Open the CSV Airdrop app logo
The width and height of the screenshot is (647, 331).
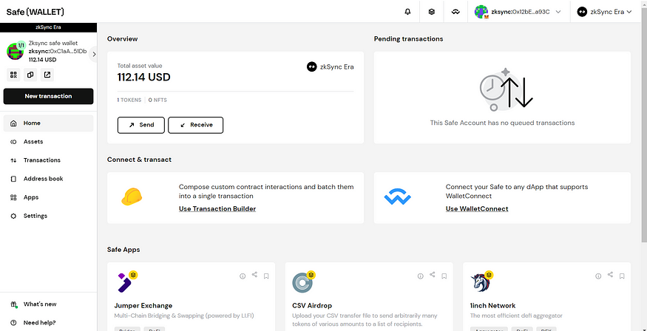coord(302,283)
